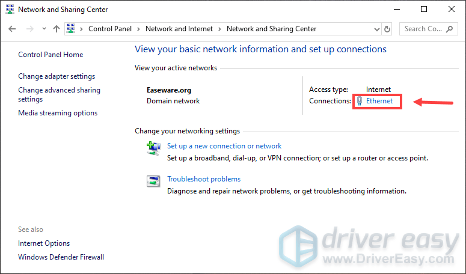Open Media streaming options

tap(58, 113)
